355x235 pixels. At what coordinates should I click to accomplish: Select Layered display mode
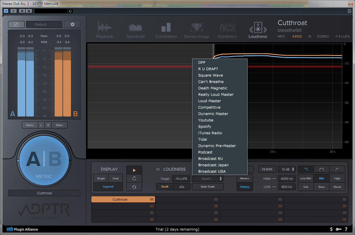(x=108, y=187)
